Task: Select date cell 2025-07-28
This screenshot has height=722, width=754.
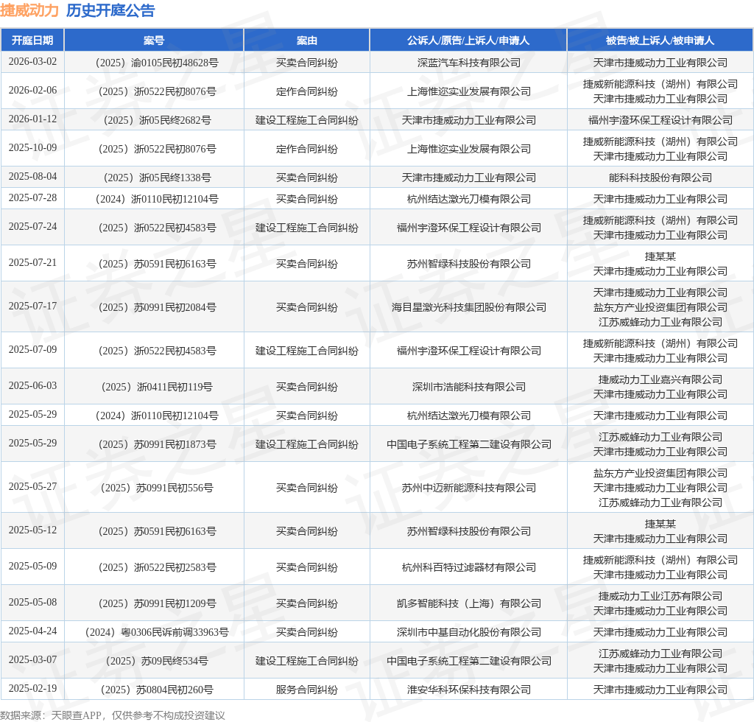Action: pyautogui.click(x=32, y=197)
